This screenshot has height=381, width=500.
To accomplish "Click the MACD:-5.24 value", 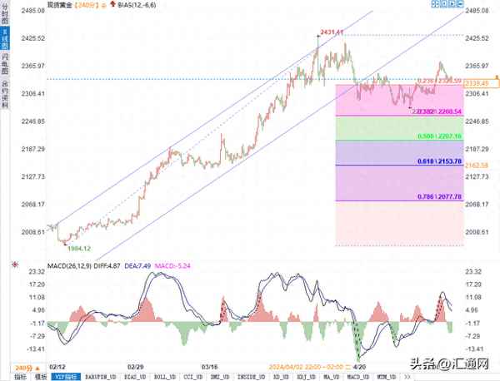I will pos(172,265).
